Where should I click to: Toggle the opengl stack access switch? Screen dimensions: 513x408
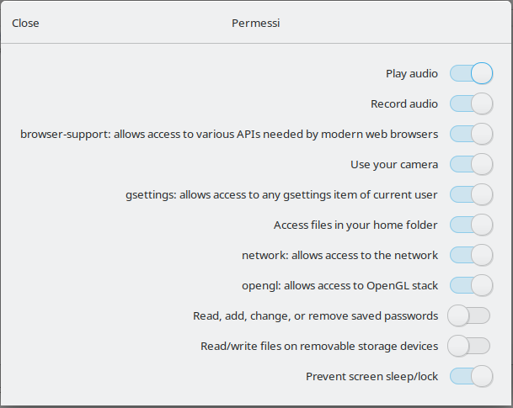pyautogui.click(x=471, y=286)
